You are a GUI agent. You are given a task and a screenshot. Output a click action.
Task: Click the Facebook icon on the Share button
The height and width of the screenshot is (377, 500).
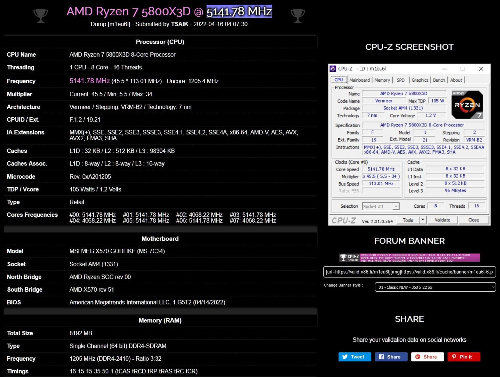click(x=381, y=357)
